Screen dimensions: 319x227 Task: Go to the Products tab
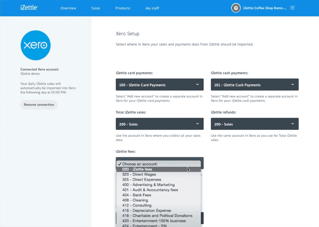(123, 8)
